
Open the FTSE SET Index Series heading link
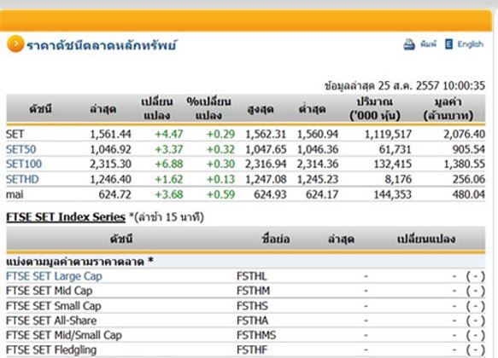[x=66, y=217]
